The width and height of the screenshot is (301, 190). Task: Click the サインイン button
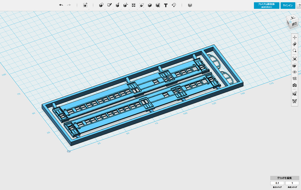[x=287, y=6]
